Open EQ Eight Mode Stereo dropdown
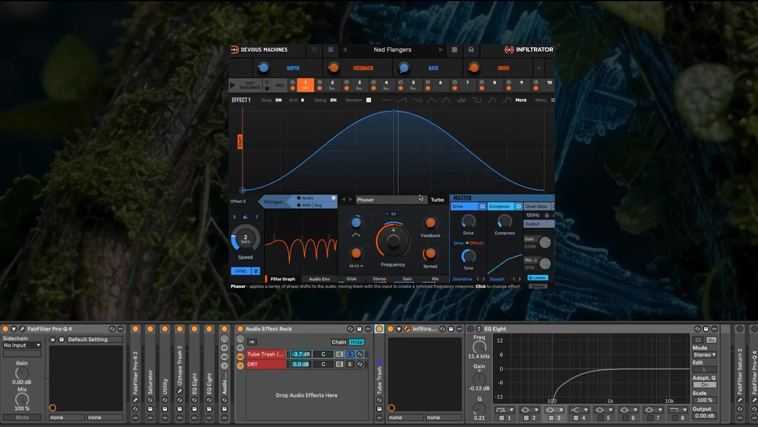 [x=704, y=355]
